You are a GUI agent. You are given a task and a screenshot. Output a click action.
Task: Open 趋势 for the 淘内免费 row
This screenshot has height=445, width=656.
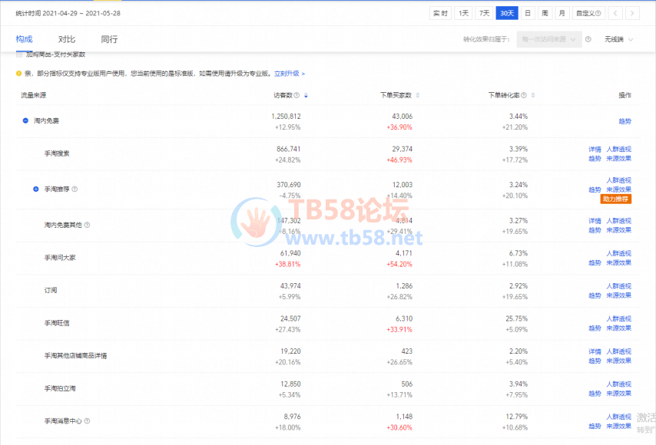pos(625,121)
